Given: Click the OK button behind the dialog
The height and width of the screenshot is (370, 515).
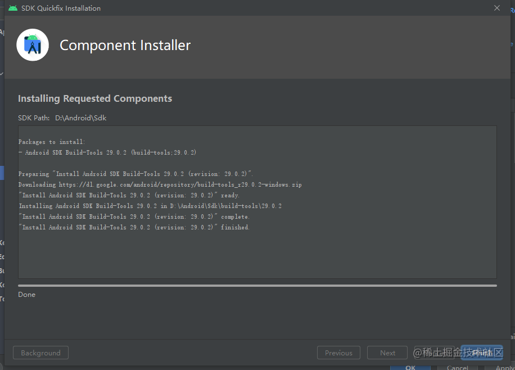Looking at the screenshot, I should pyautogui.click(x=410, y=367).
